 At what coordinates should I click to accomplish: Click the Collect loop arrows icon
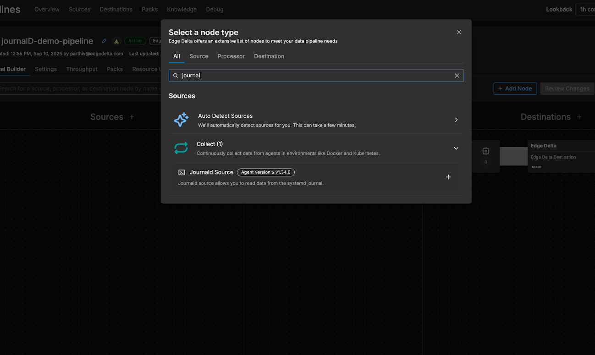[181, 148]
